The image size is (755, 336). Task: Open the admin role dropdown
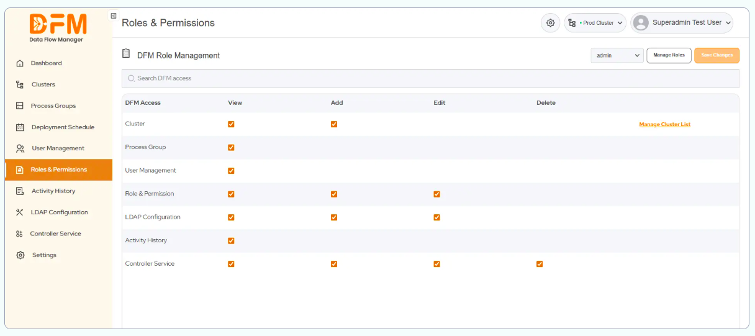click(617, 55)
